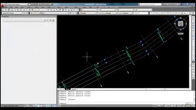Click the Table Style icon
Screen dimensions: 196x110
(118, 10)
